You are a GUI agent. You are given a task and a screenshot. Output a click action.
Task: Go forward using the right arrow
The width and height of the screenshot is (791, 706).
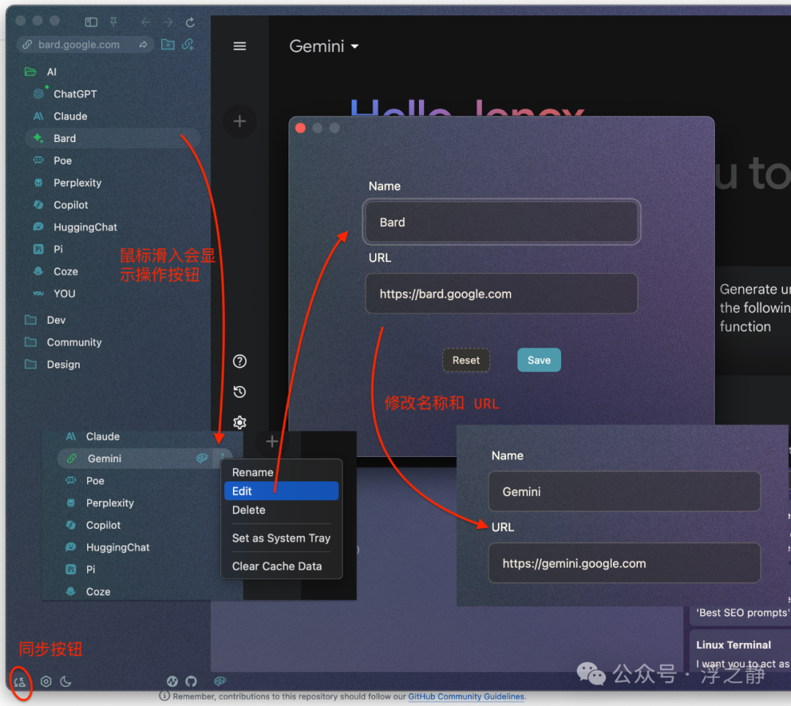point(168,22)
